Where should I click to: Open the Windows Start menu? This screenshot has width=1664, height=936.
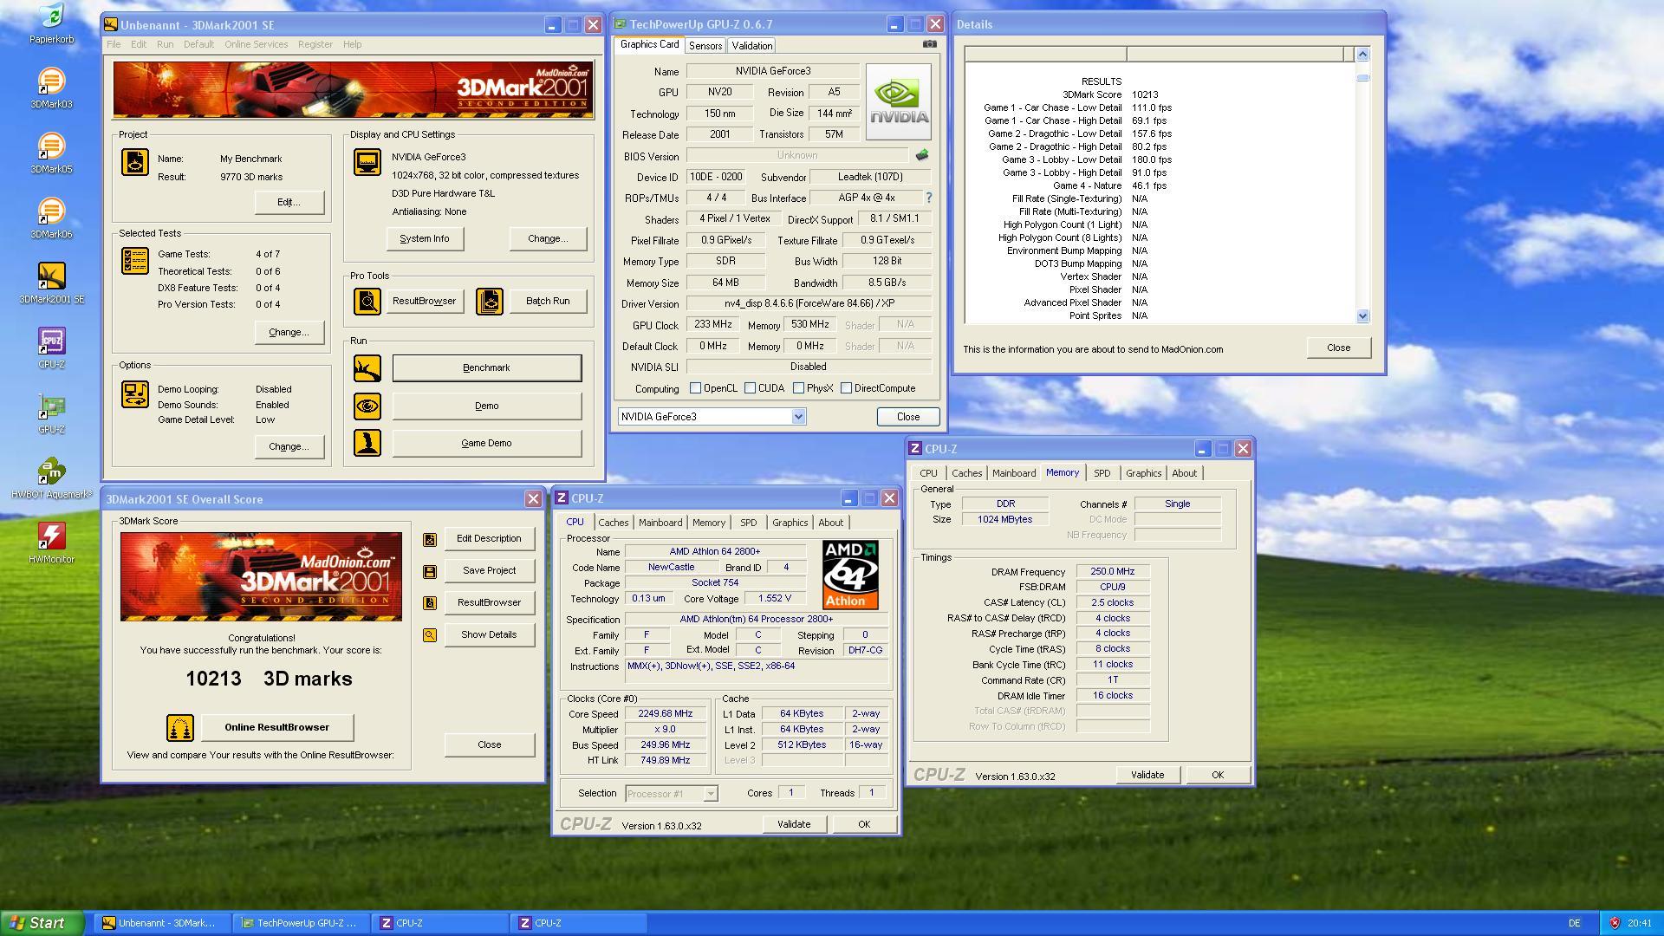tap(42, 923)
